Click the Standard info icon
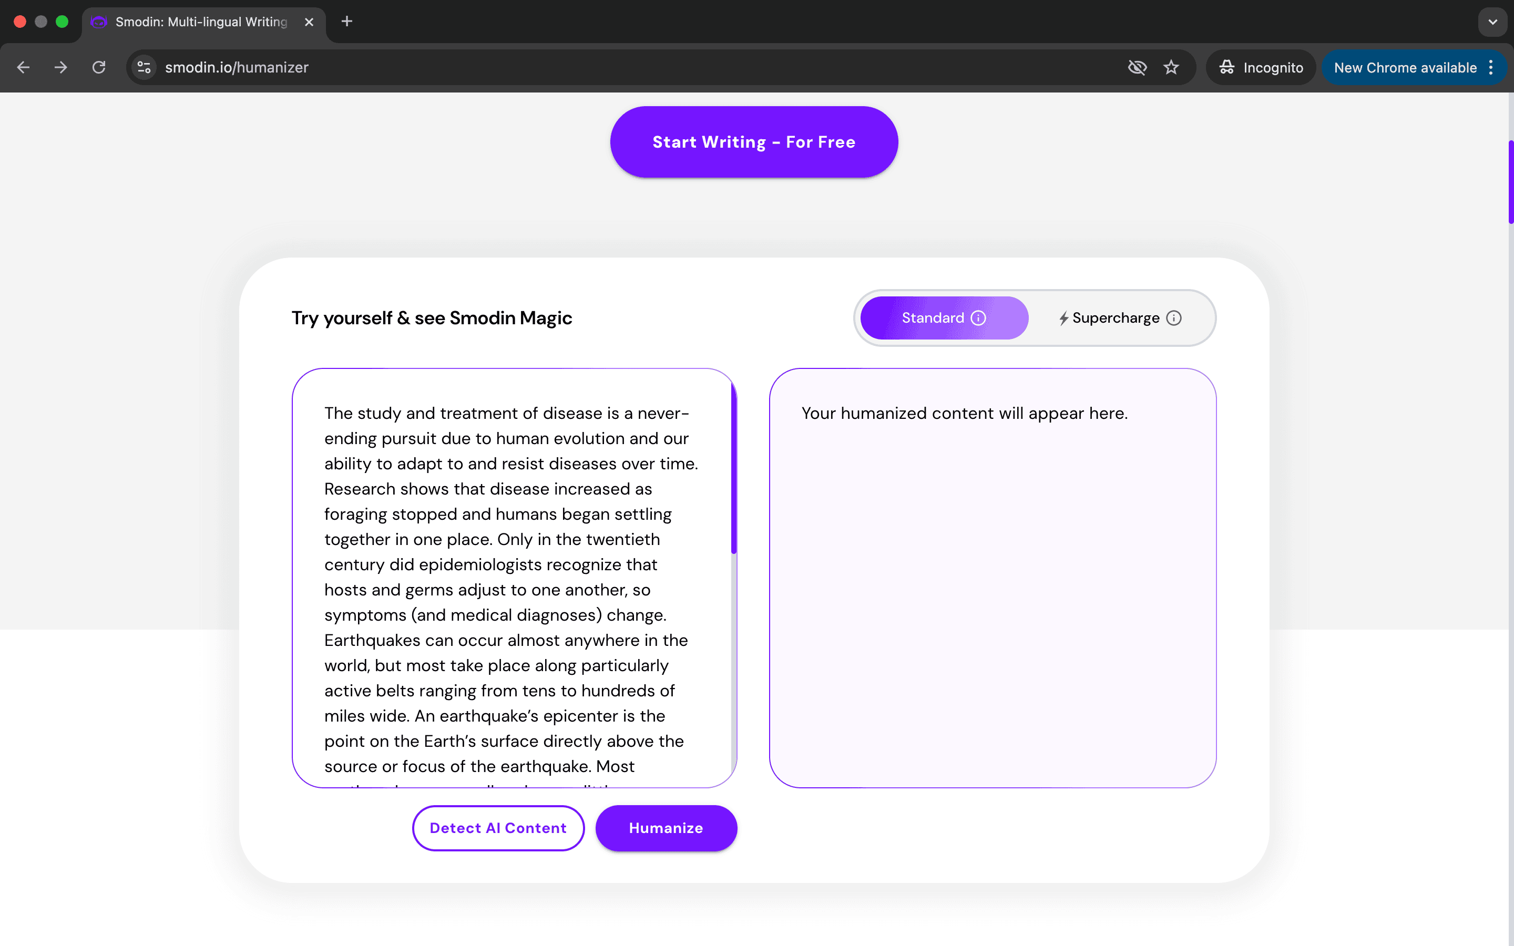 [978, 318]
